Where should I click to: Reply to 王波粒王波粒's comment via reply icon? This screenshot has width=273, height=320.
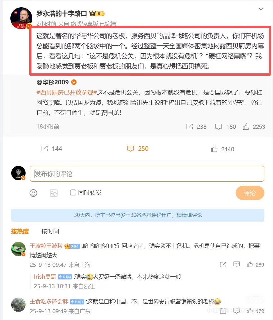[236, 265]
